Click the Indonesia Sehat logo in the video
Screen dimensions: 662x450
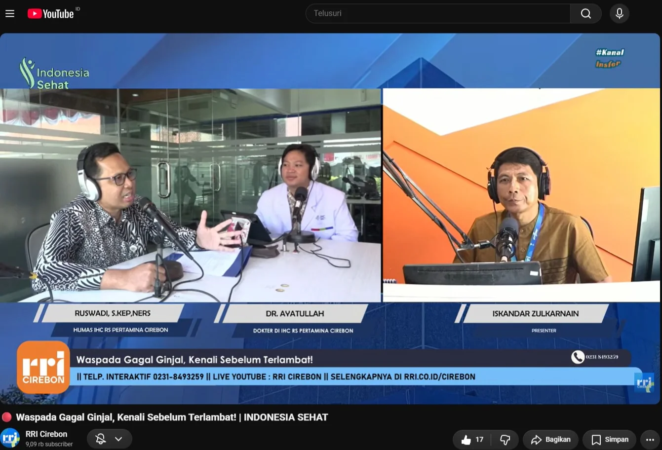[x=54, y=74]
